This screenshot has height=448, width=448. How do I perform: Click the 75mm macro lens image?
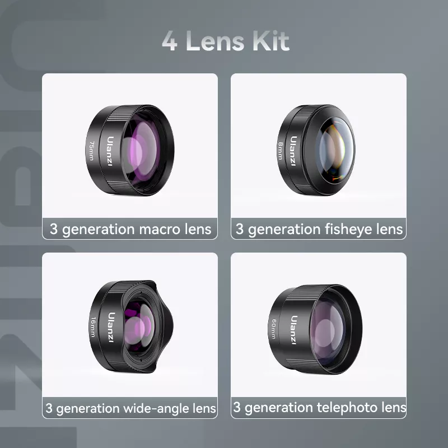pos(130,150)
